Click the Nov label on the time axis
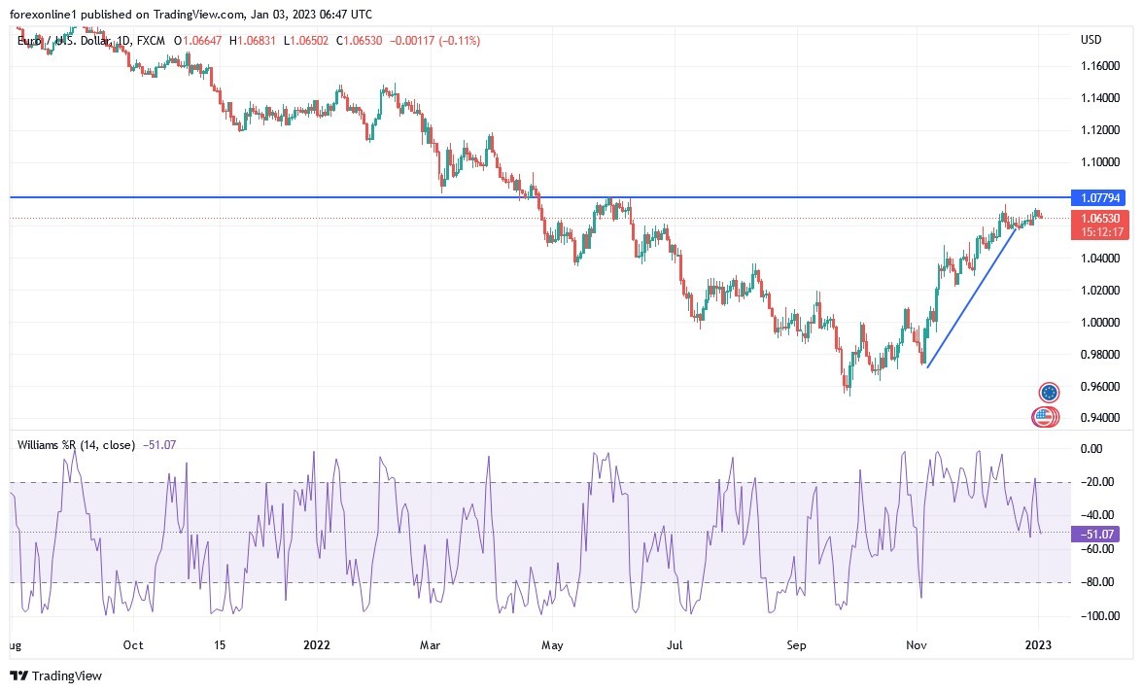Image resolution: width=1143 pixels, height=693 pixels. click(x=917, y=644)
